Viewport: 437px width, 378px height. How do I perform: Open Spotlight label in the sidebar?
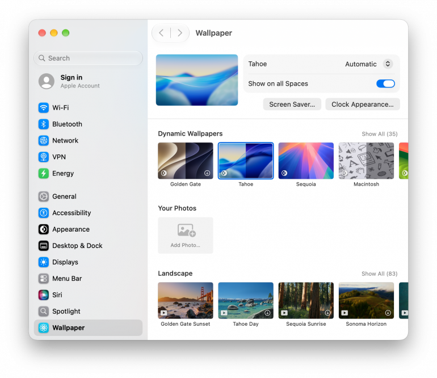[x=66, y=312]
